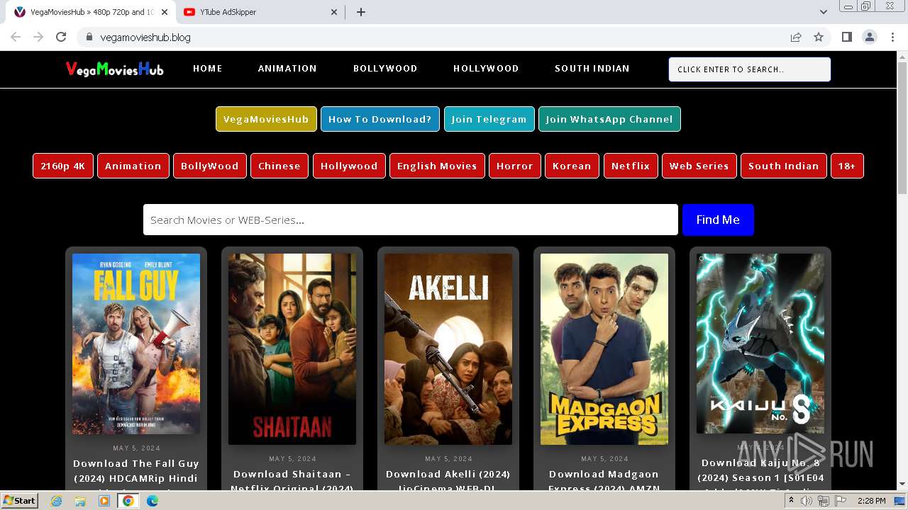Click the Join Telegram button
Screen dimensions: 908x510
pyautogui.click(x=489, y=119)
